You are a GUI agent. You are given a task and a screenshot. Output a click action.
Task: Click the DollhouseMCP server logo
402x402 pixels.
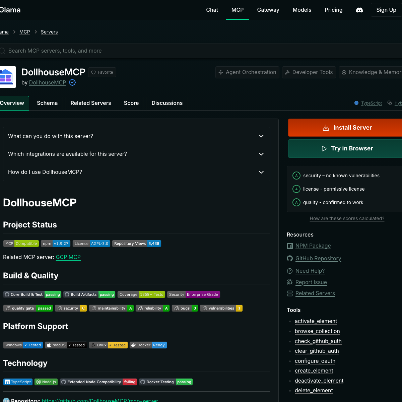tap(7, 77)
